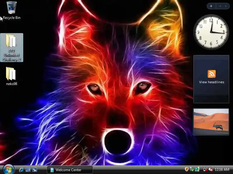Click the sidebar Add Gadgets plus button
The width and height of the screenshot is (233, 174).
pos(211,6)
